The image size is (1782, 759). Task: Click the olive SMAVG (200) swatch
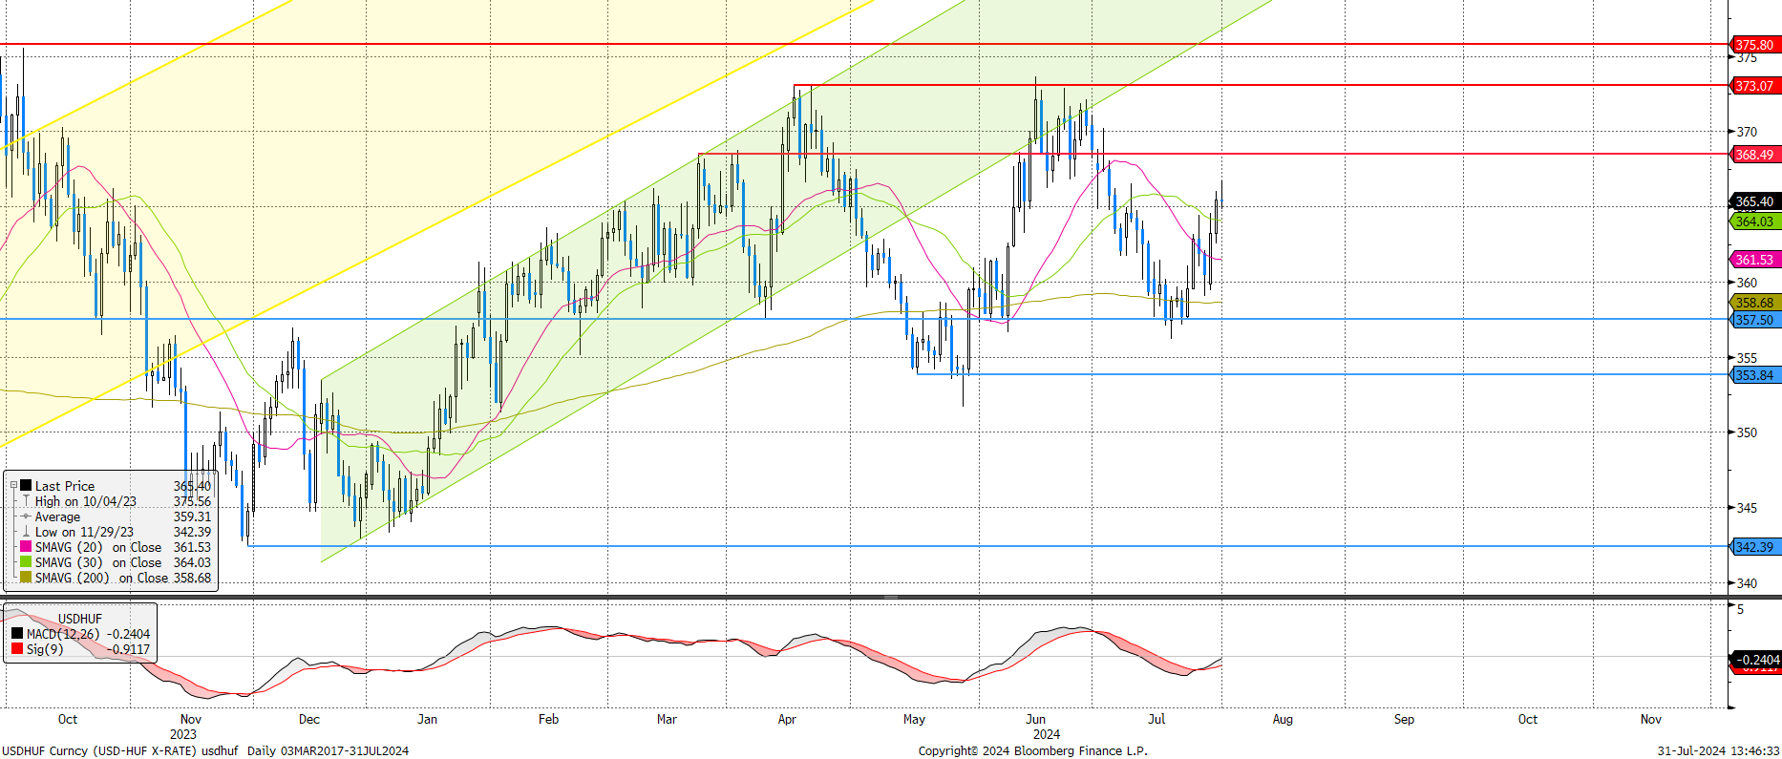26,578
